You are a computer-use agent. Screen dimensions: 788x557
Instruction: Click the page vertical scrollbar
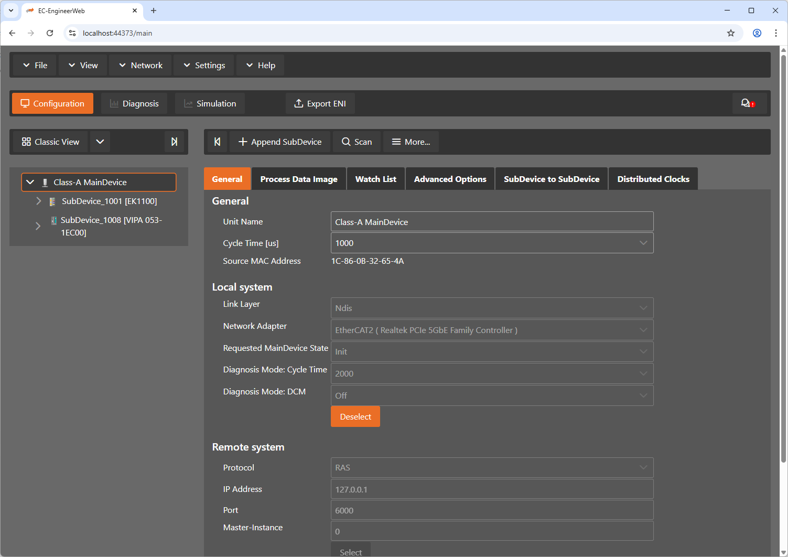pyautogui.click(x=783, y=259)
